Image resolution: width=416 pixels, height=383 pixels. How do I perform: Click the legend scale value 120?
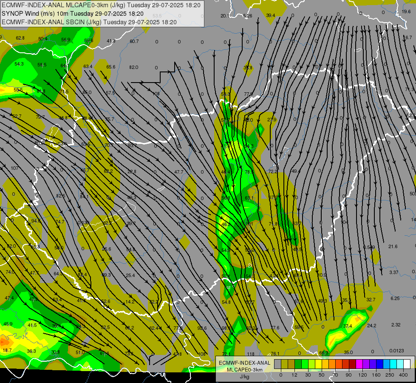pyautogui.click(x=362, y=375)
